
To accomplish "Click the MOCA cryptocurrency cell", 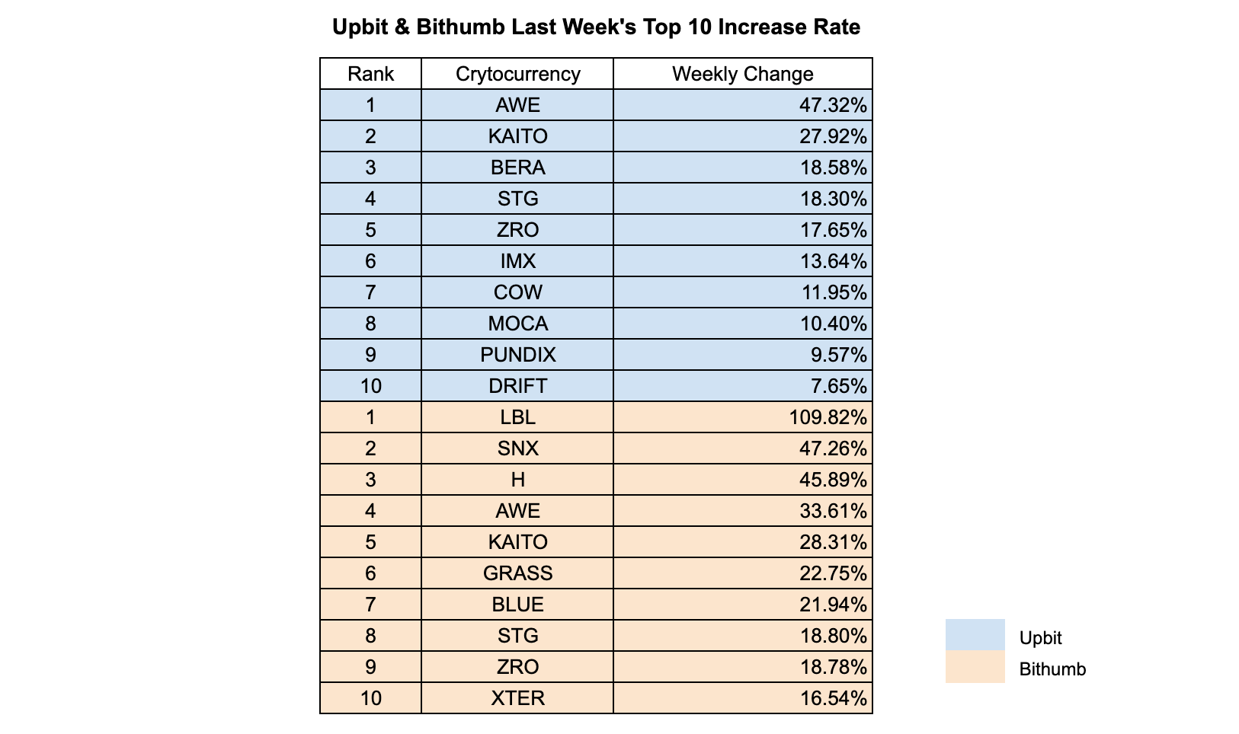I will 517,324.
